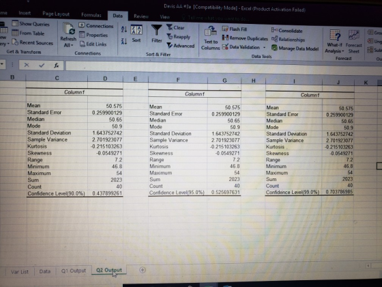Select the Confidence Level(95.0%) cell
This screenshot has width=382, height=287.
tap(178, 193)
